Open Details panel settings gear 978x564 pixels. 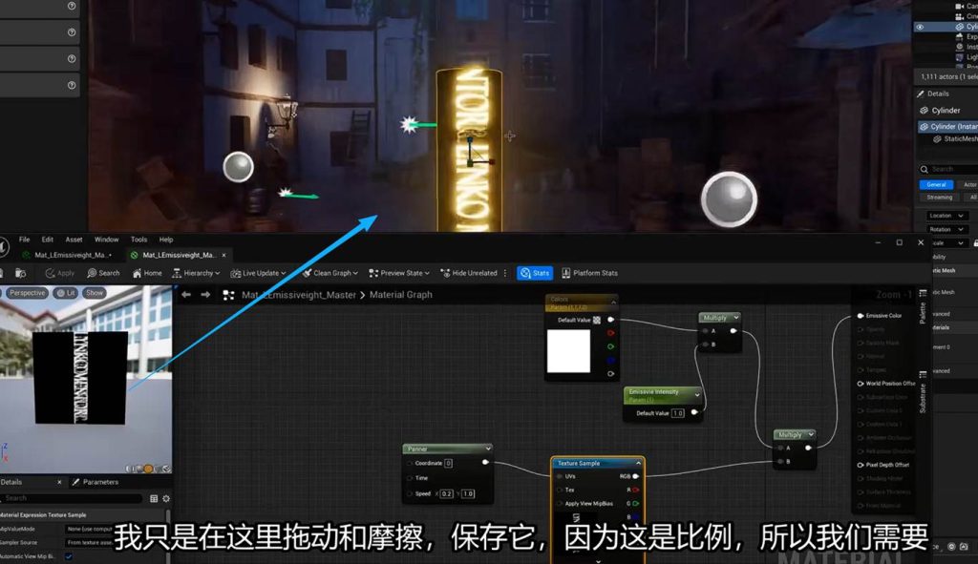[166, 498]
